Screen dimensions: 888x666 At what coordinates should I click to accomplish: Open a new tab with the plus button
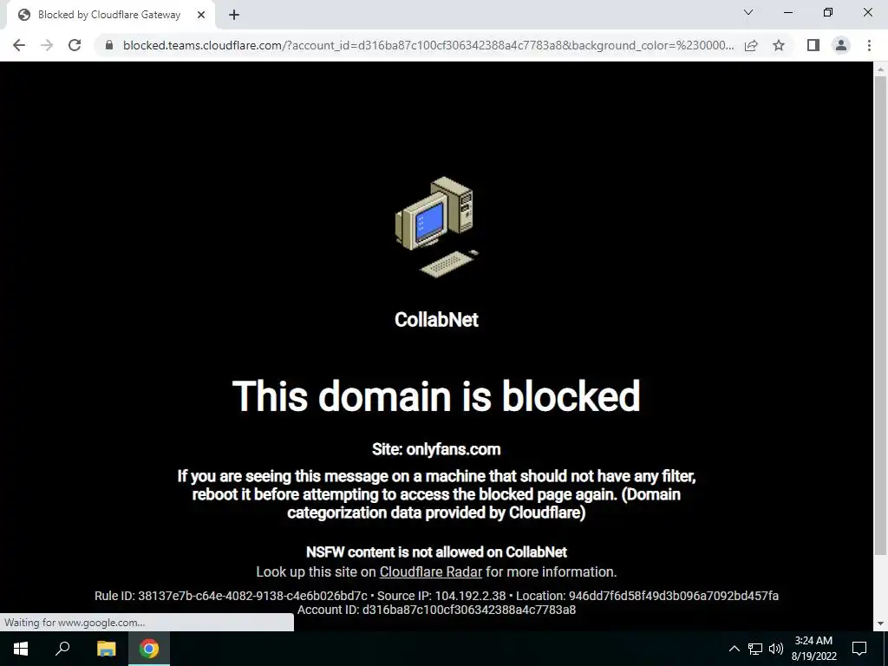point(234,15)
